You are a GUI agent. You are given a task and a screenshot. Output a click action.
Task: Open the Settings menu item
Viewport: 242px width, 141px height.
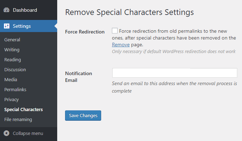(29, 26)
